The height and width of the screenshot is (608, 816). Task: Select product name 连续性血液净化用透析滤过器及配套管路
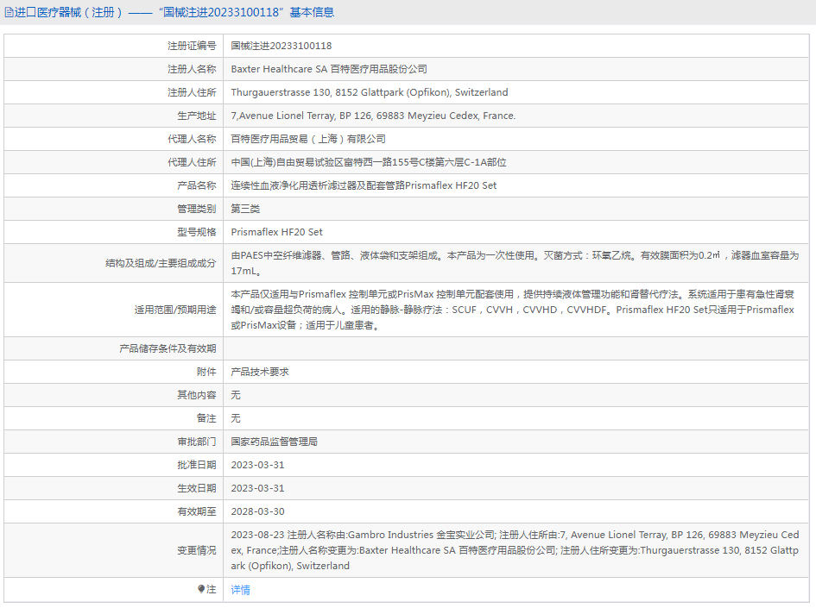click(364, 185)
